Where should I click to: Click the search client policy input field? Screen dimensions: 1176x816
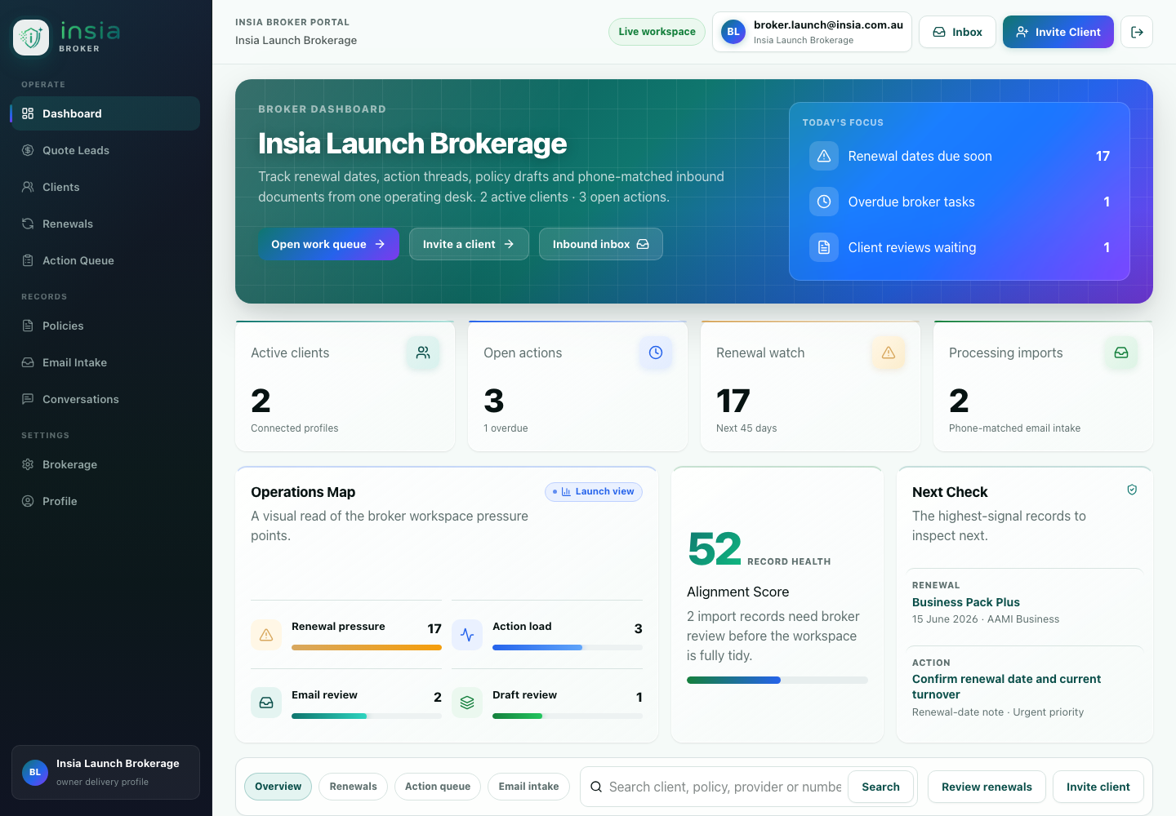tap(725, 787)
